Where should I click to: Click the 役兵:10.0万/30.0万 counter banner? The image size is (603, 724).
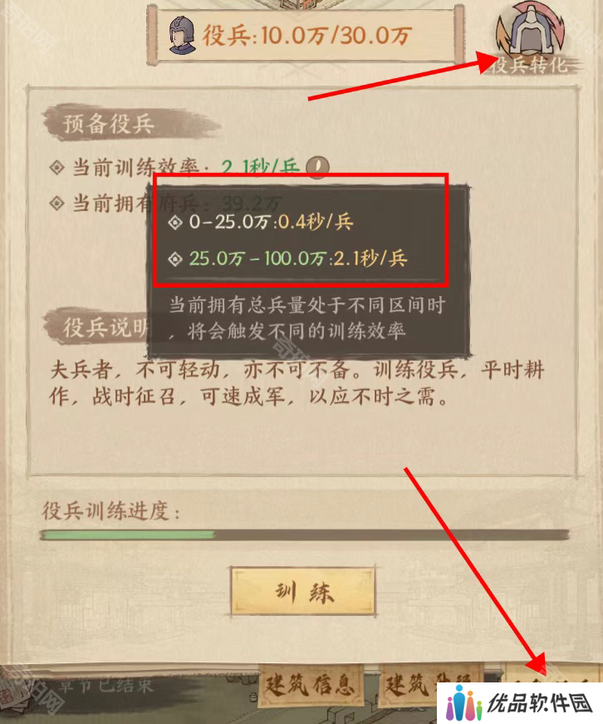[306, 36]
